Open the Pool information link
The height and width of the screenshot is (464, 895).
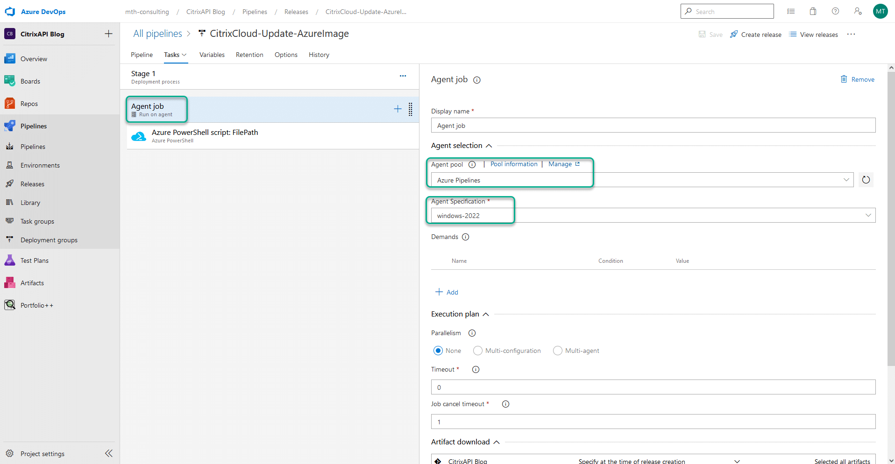tap(514, 164)
